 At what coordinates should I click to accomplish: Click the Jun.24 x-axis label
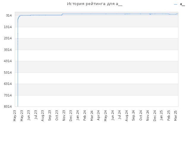113,115
